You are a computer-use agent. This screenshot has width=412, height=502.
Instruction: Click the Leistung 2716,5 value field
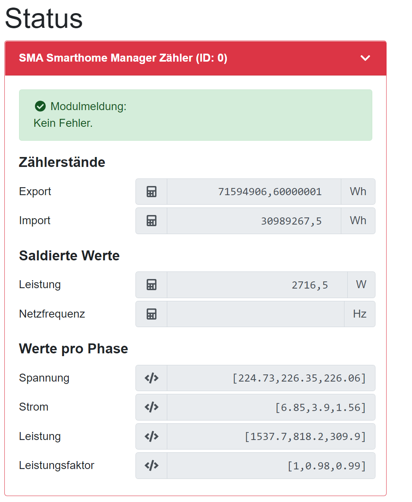[257, 285]
